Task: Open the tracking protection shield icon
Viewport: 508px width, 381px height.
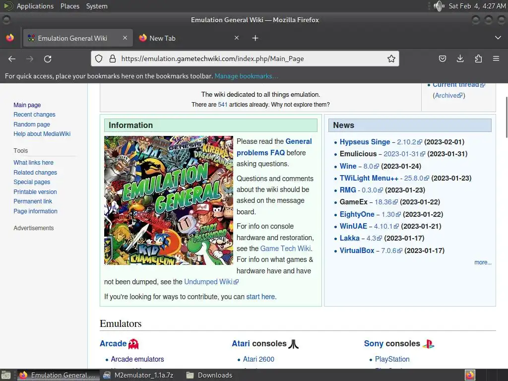Action: pos(99,59)
